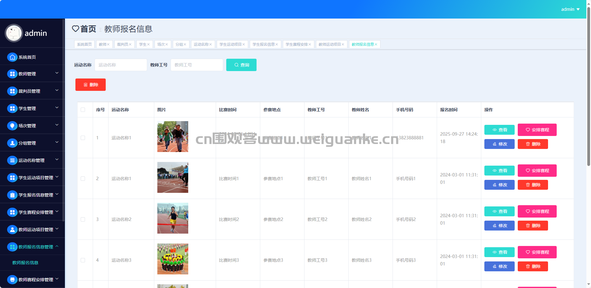Click the admin avatar image in sidebar
The width and height of the screenshot is (591, 288).
pyautogui.click(x=14, y=33)
